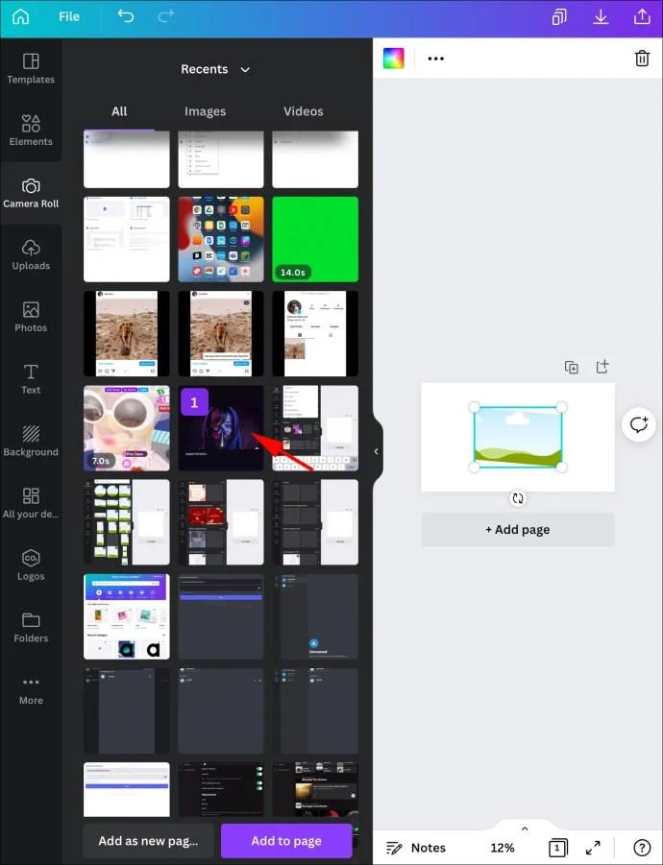The image size is (663, 865).
Task: Switch to the Videos tab
Action: (x=303, y=111)
